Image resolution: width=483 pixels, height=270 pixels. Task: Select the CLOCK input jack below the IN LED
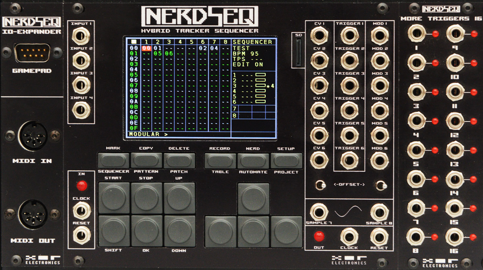pyautogui.click(x=83, y=210)
